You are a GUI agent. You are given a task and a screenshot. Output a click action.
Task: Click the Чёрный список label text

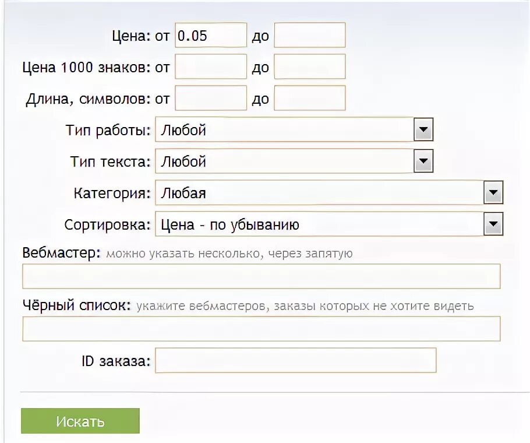click(77, 305)
